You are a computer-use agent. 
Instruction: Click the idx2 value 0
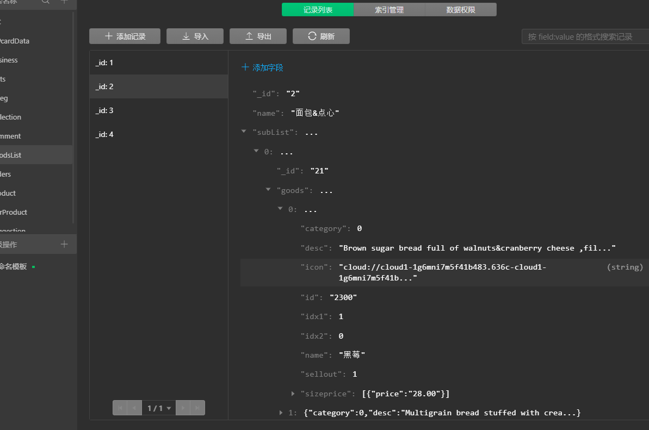[x=341, y=336]
